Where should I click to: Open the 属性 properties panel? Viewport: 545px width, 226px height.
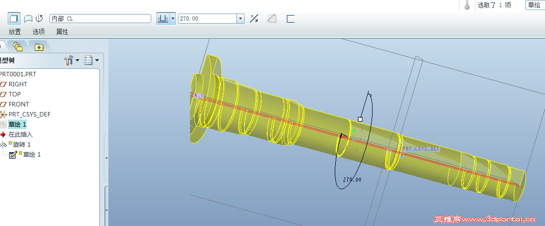(x=62, y=32)
